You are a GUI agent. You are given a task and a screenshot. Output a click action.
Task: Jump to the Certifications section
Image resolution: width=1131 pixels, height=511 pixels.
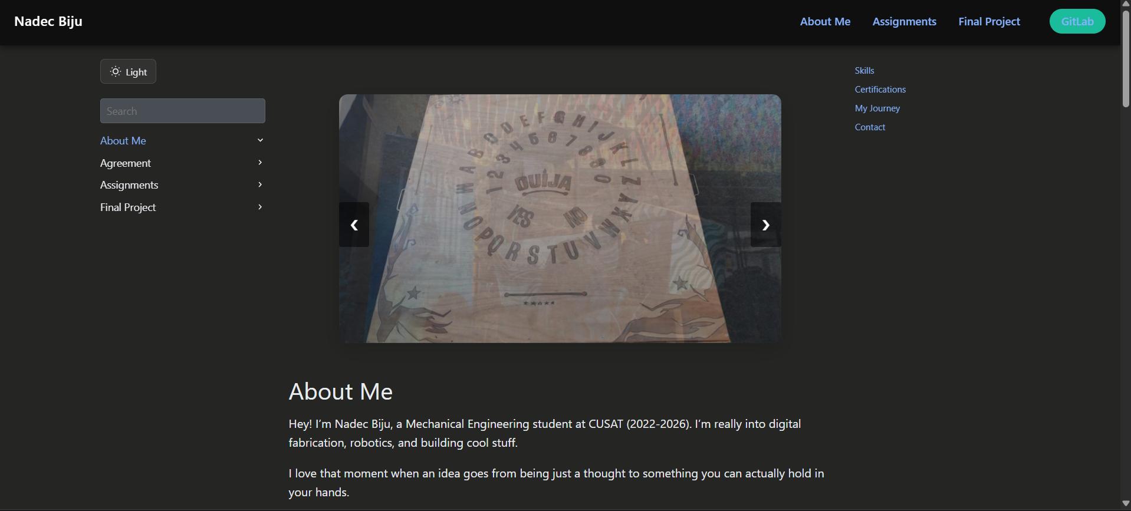click(880, 89)
